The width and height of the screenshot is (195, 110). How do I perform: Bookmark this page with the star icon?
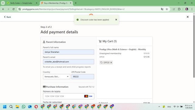(167, 9)
